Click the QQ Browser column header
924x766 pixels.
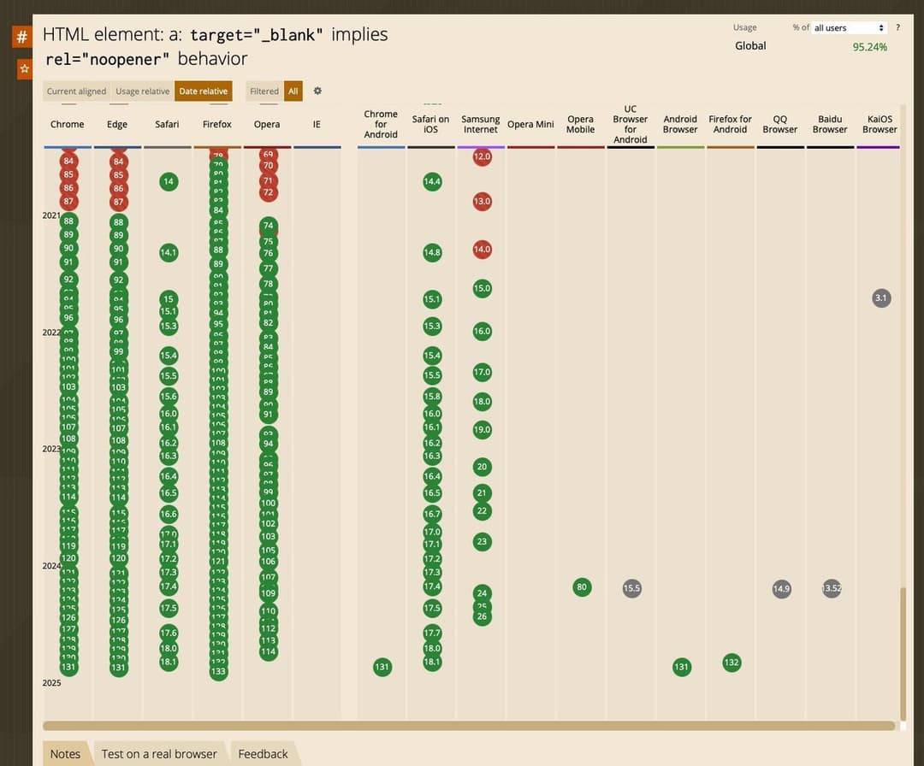780,124
